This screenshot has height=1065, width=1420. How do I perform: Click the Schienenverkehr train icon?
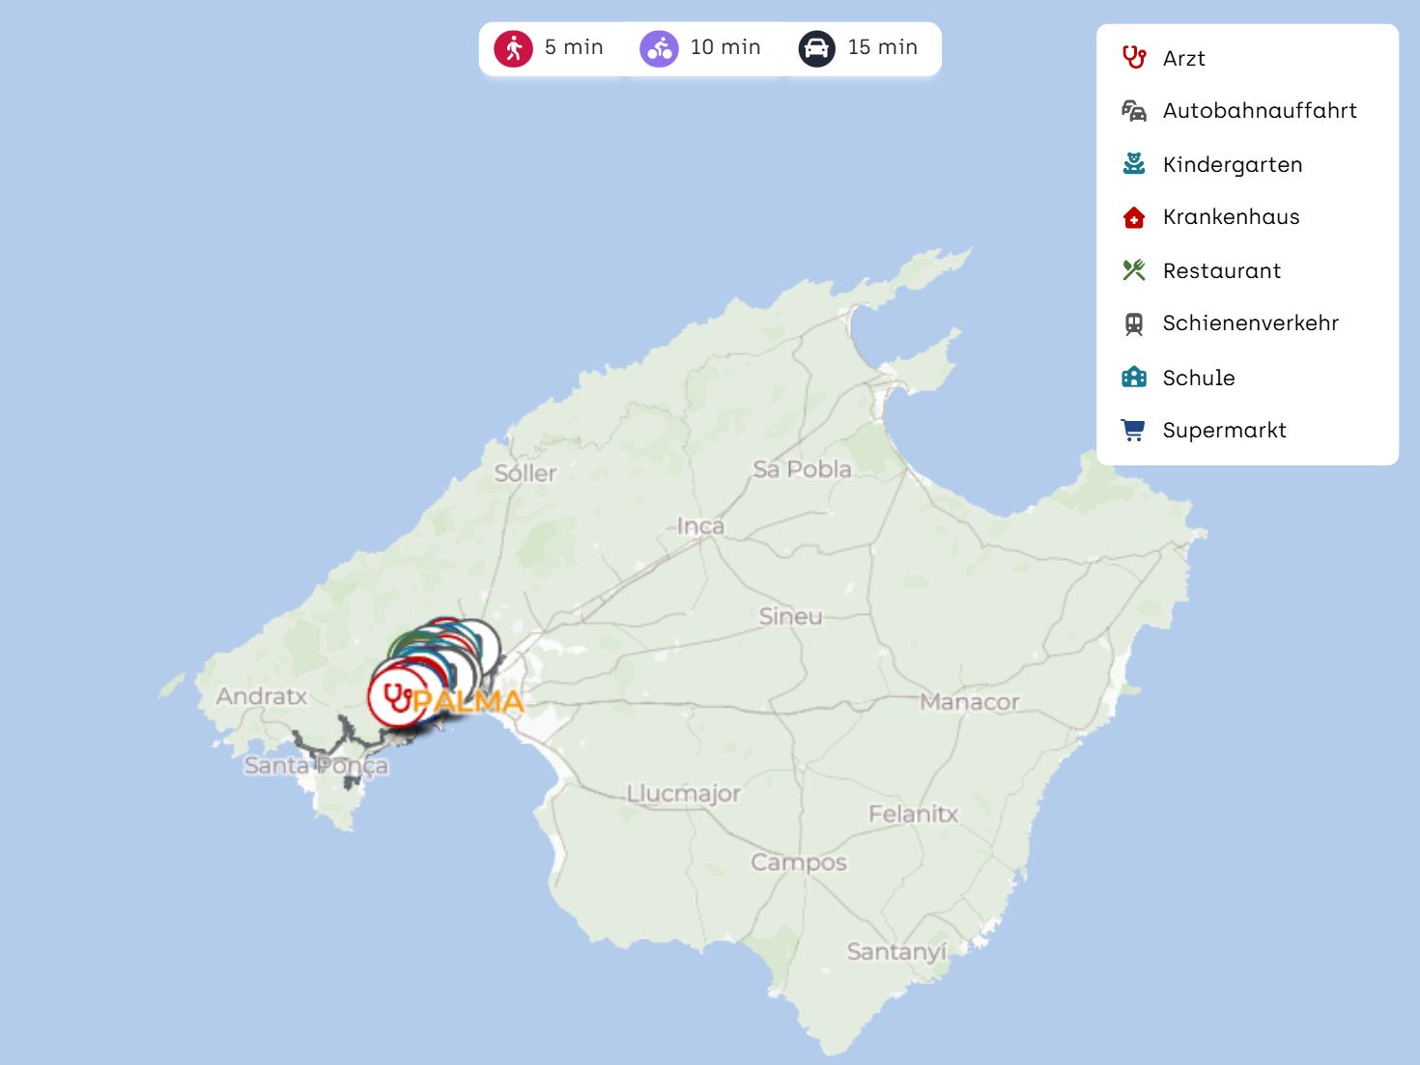[x=1134, y=324]
